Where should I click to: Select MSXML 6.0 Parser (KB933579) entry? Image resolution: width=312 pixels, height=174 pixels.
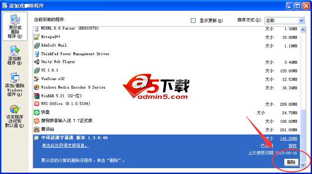(167, 29)
